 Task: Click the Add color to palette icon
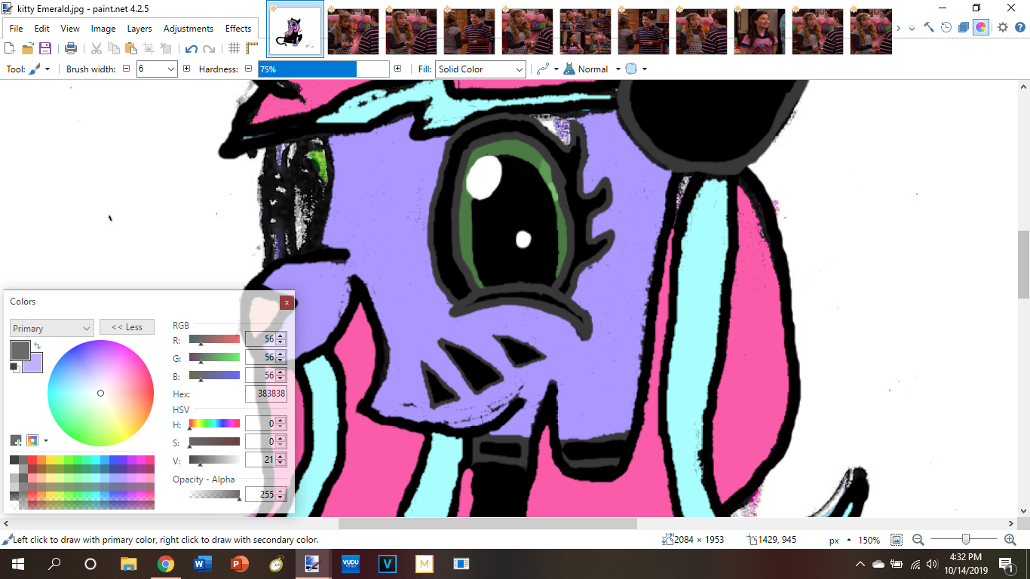(x=16, y=440)
